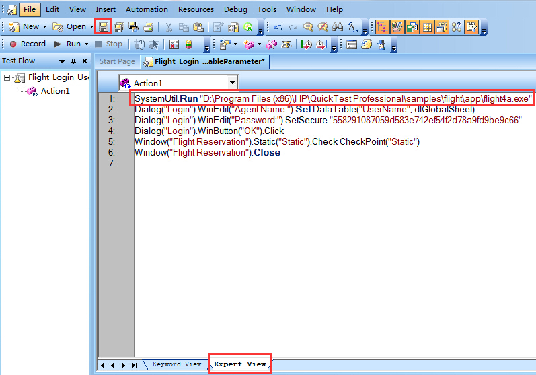Screen dimensions: 536x375
Task: Open the Debug menu
Action: 235,9
